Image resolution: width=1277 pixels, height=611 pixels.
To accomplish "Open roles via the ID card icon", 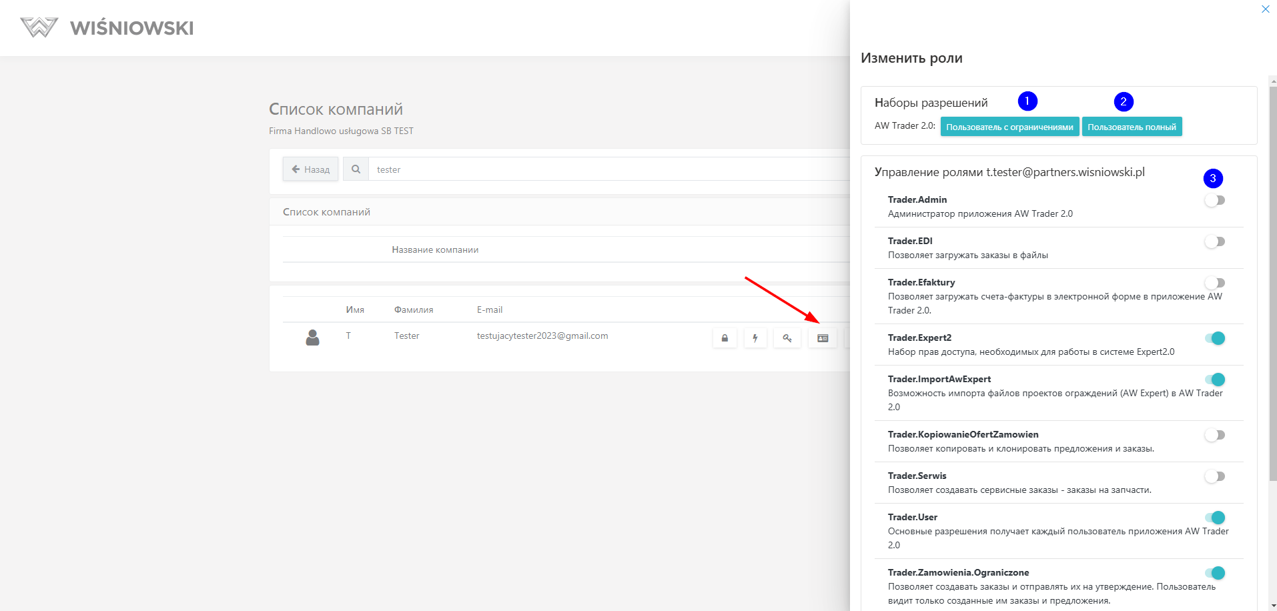I will 823,338.
